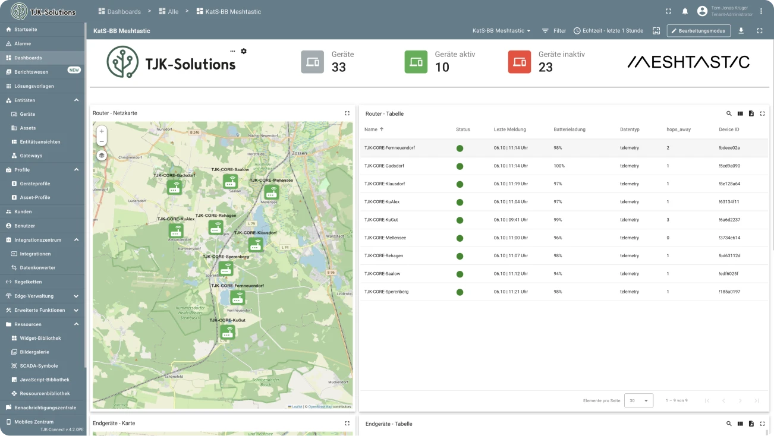Open column display icon in Router - Tabelle
This screenshot has width=774, height=436.
(x=740, y=113)
